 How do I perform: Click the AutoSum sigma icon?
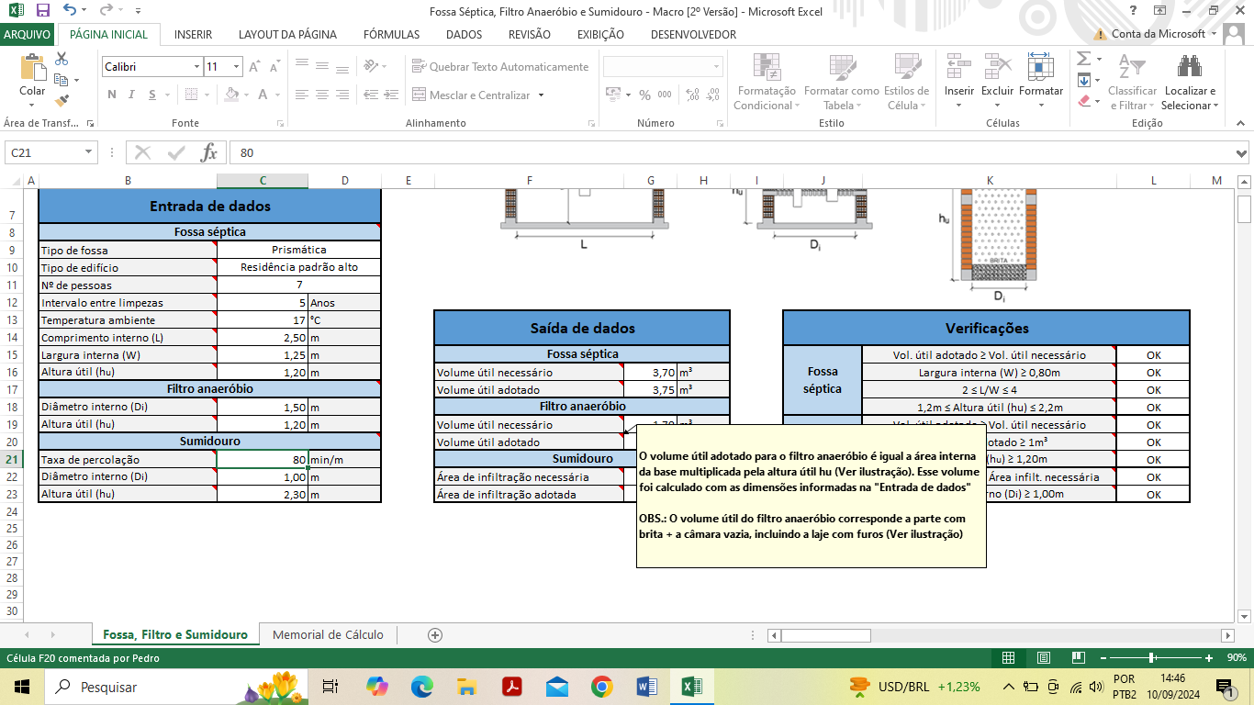click(1083, 59)
